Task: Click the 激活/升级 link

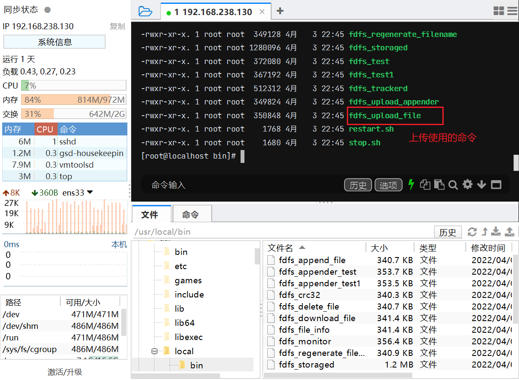Action: [65, 372]
